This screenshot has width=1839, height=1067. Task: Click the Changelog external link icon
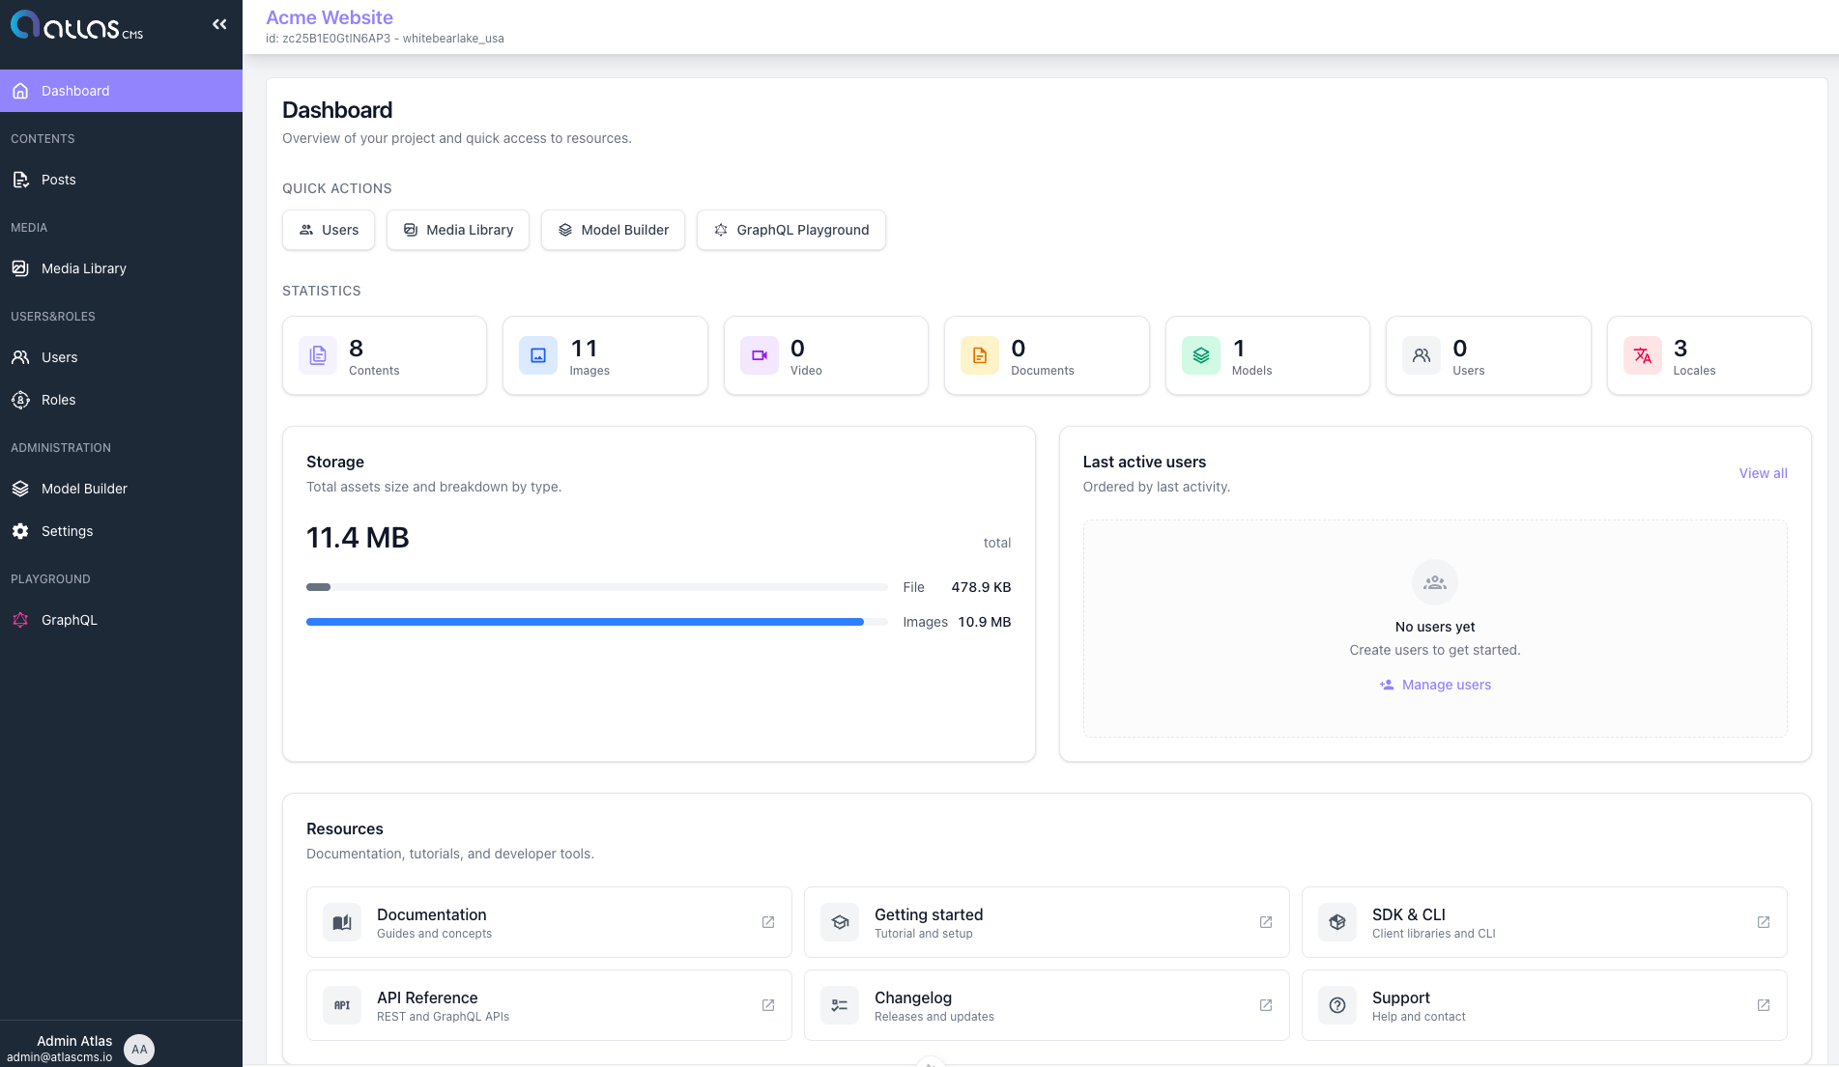pos(1266,1005)
